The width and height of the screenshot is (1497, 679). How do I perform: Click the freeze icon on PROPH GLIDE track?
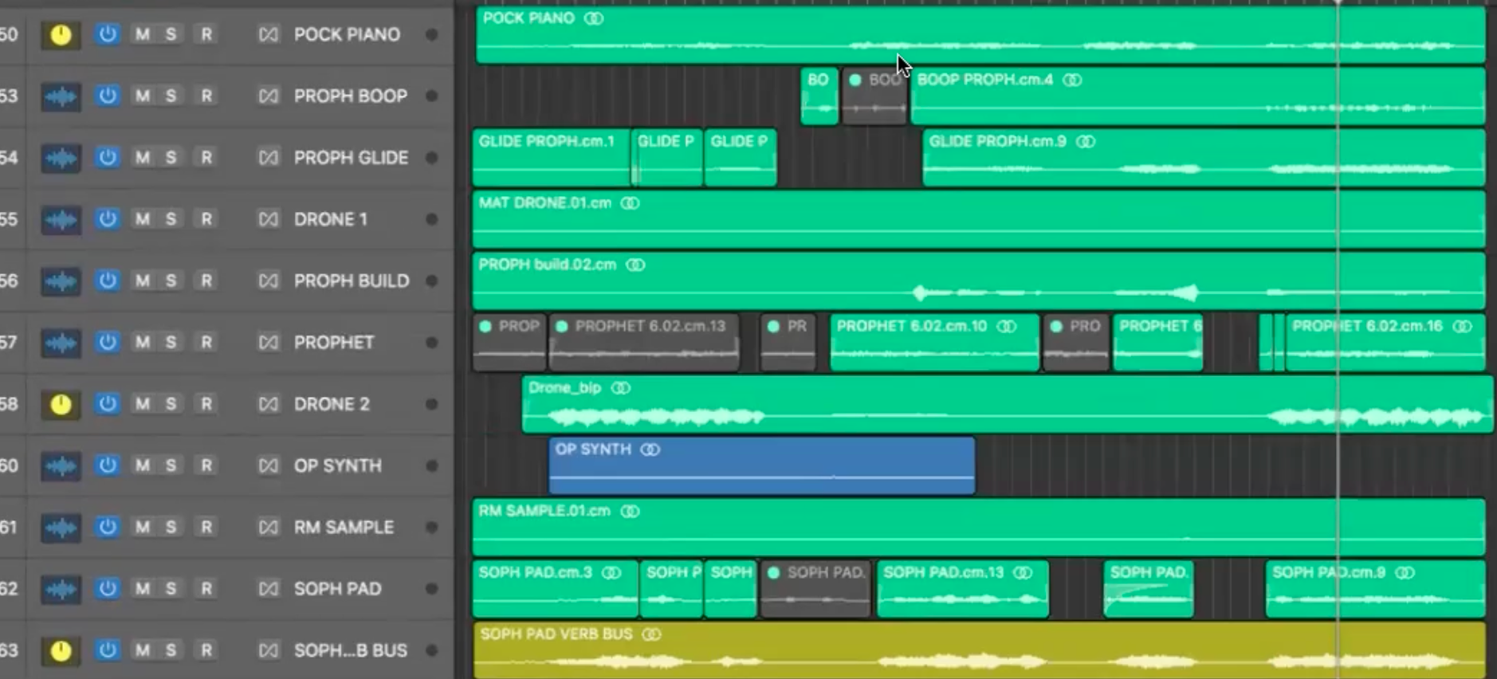click(x=269, y=158)
